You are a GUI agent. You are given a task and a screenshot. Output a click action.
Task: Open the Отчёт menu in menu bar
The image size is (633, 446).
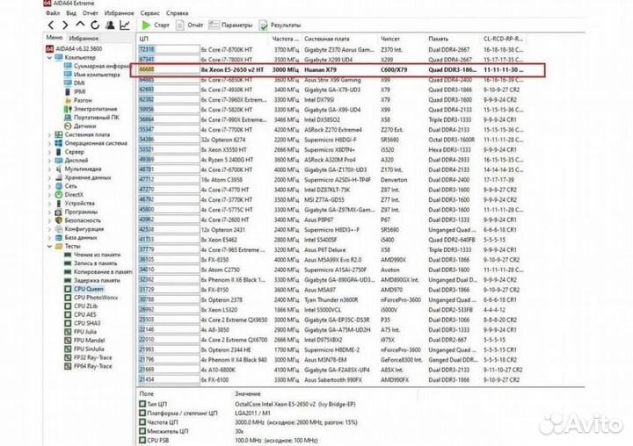pyautogui.click(x=91, y=13)
